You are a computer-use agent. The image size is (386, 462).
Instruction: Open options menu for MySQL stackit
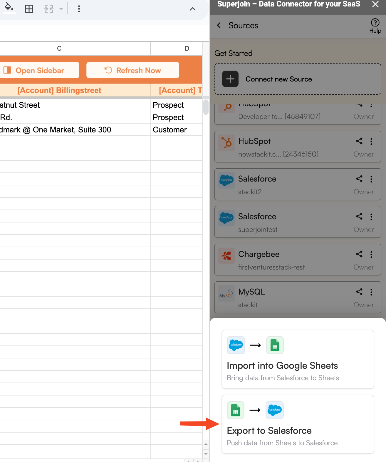click(371, 292)
